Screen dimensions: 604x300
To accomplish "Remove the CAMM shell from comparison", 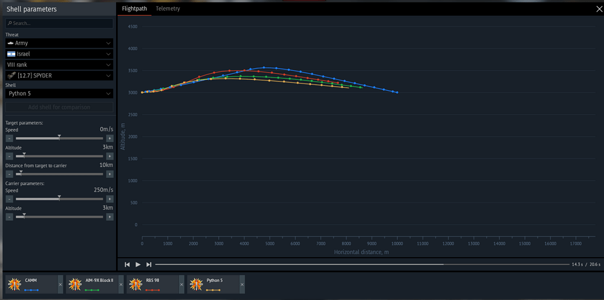I will [60, 285].
